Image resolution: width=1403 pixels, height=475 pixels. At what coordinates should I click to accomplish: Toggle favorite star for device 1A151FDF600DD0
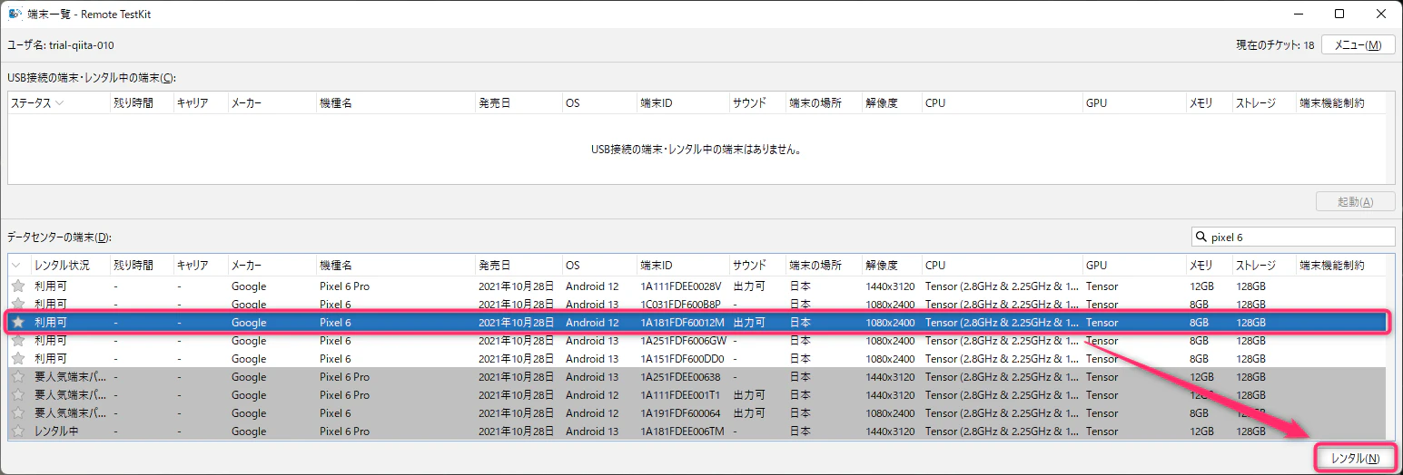click(18, 359)
